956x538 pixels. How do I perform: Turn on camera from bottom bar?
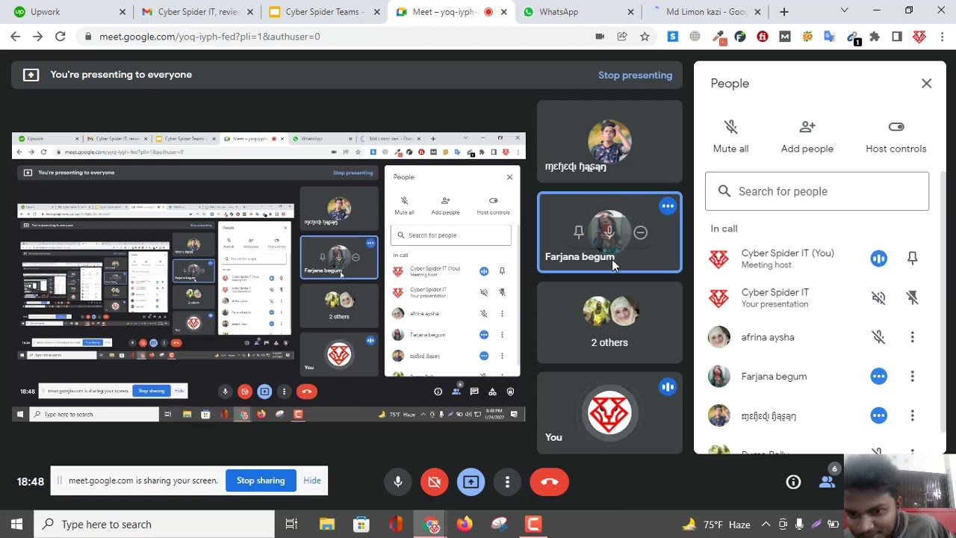434,482
